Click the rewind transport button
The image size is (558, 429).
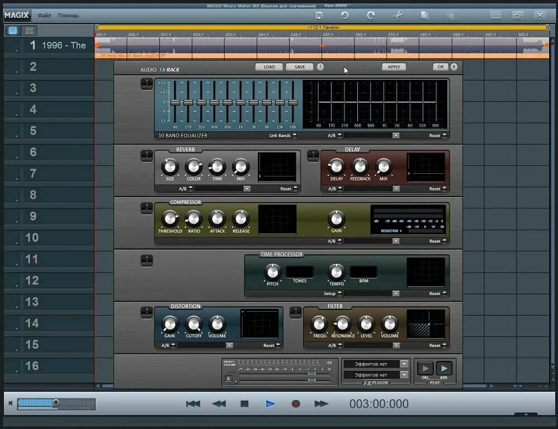219,404
